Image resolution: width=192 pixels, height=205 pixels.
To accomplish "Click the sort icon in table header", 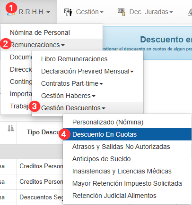I will point(11,128).
